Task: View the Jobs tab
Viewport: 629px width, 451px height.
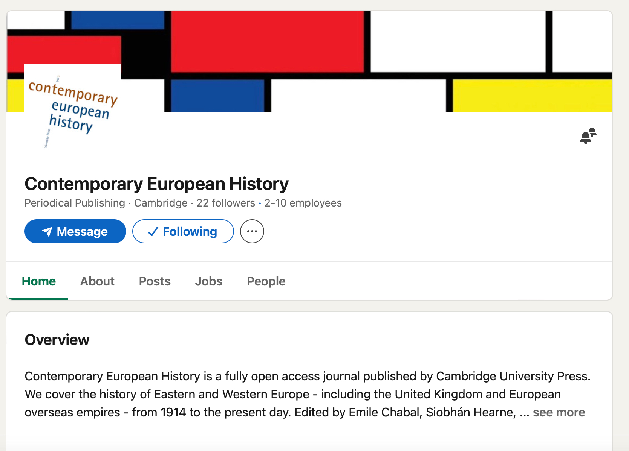Action: 209,281
